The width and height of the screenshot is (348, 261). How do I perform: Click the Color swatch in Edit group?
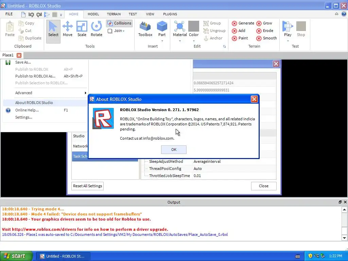click(x=194, y=26)
